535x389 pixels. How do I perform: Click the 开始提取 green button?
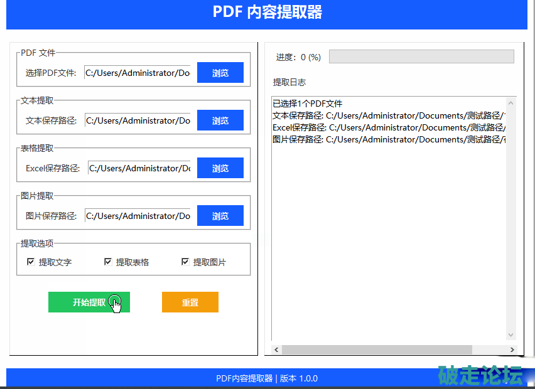(89, 302)
